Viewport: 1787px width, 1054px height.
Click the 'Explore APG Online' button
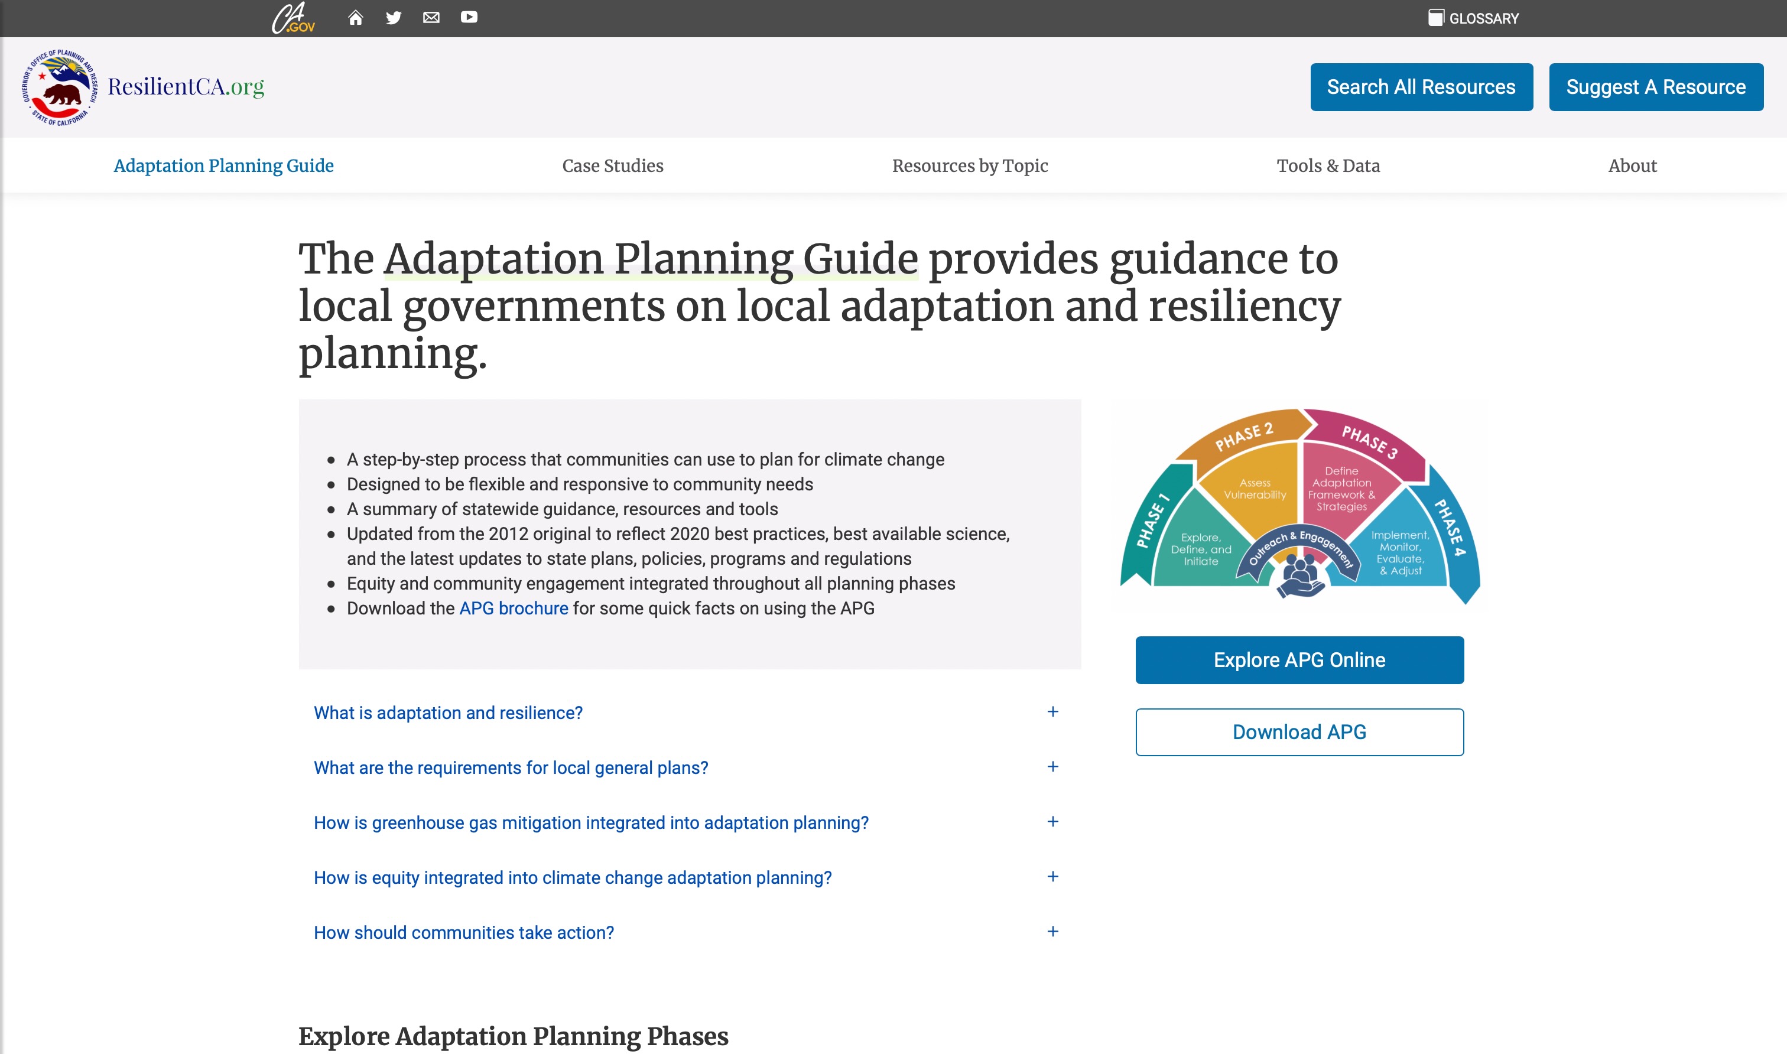[1299, 660]
